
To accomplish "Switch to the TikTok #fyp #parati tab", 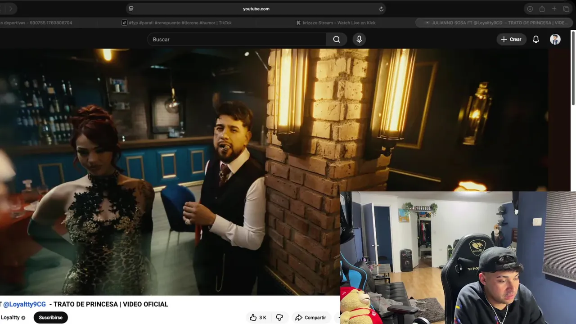I will tap(177, 22).
